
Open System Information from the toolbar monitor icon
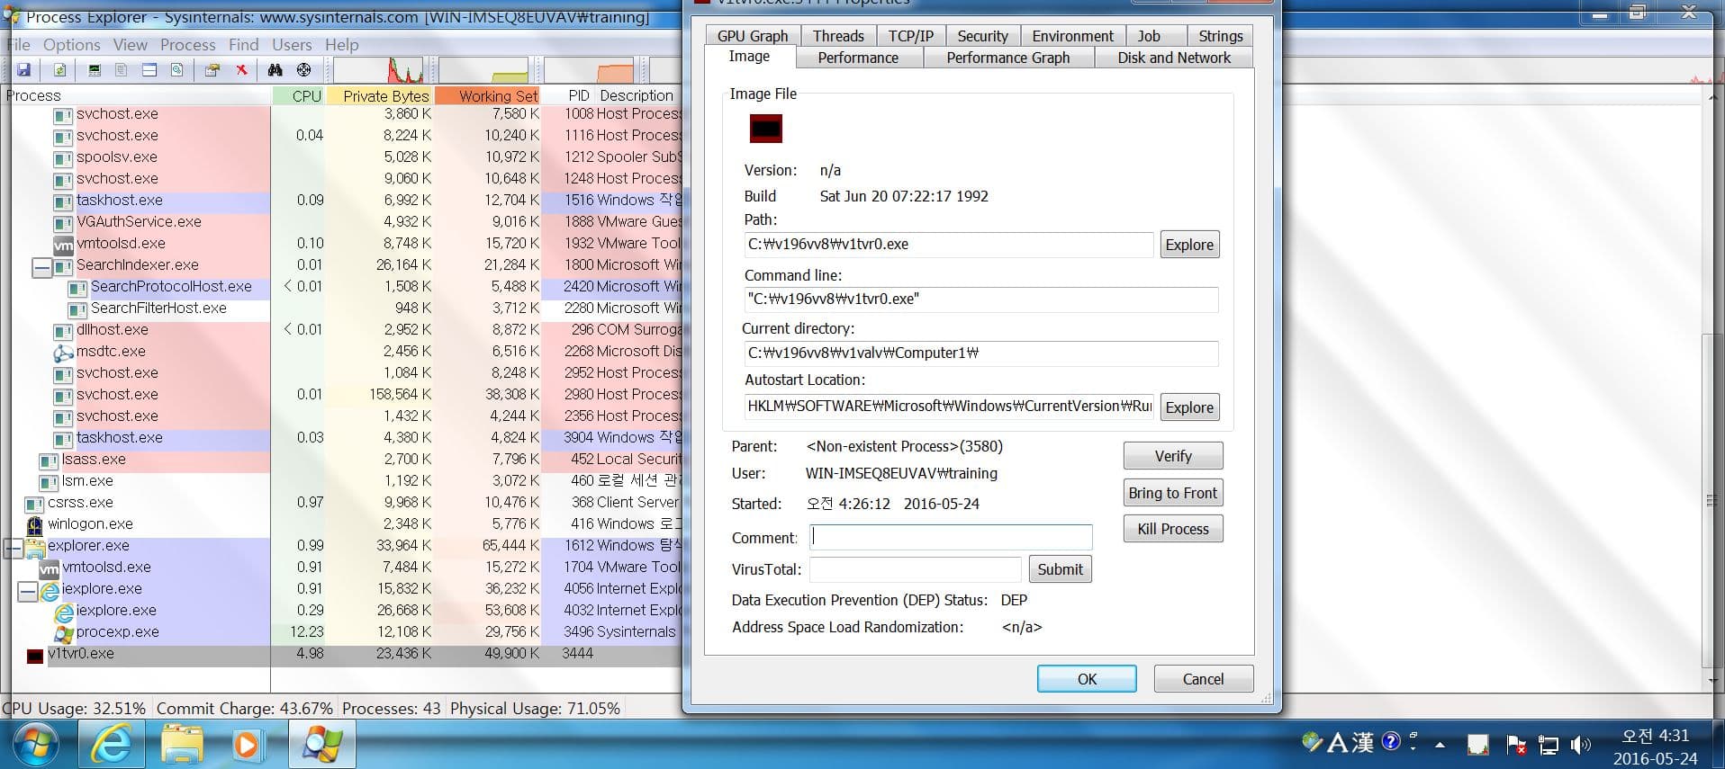(x=95, y=69)
